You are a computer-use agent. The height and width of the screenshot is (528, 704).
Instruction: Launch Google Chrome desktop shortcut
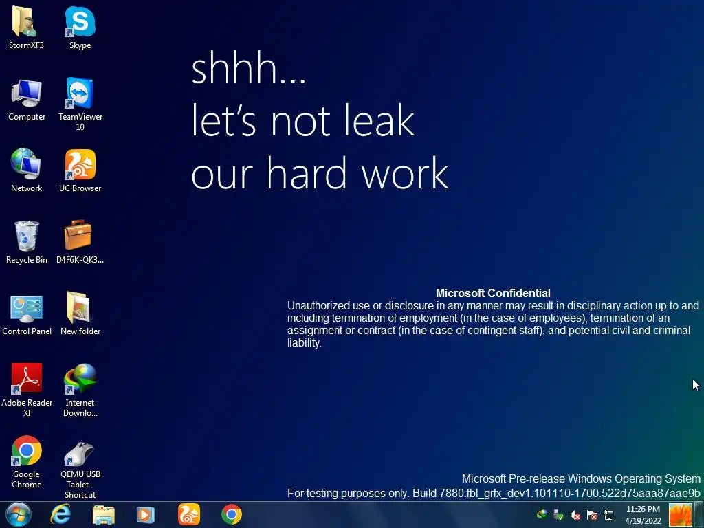point(27,461)
